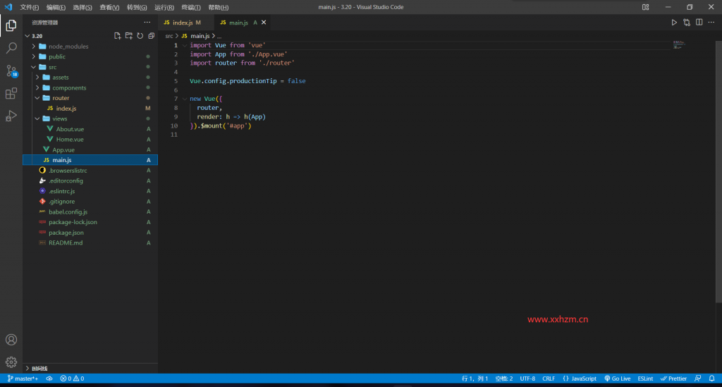This screenshot has height=387, width=722.
Task: Open Run and Debug view
Action: coord(11,116)
